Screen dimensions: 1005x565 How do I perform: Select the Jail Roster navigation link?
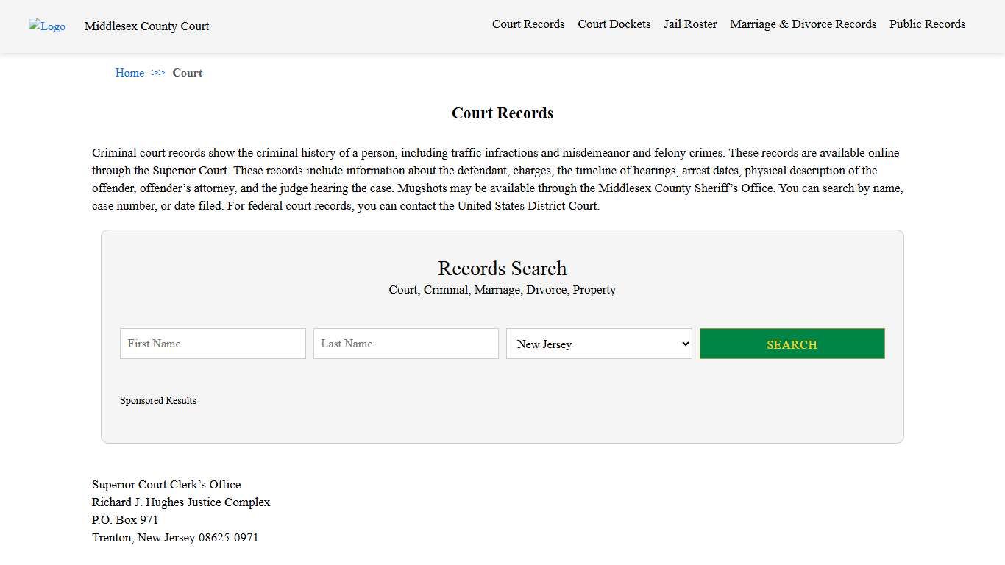click(x=690, y=24)
